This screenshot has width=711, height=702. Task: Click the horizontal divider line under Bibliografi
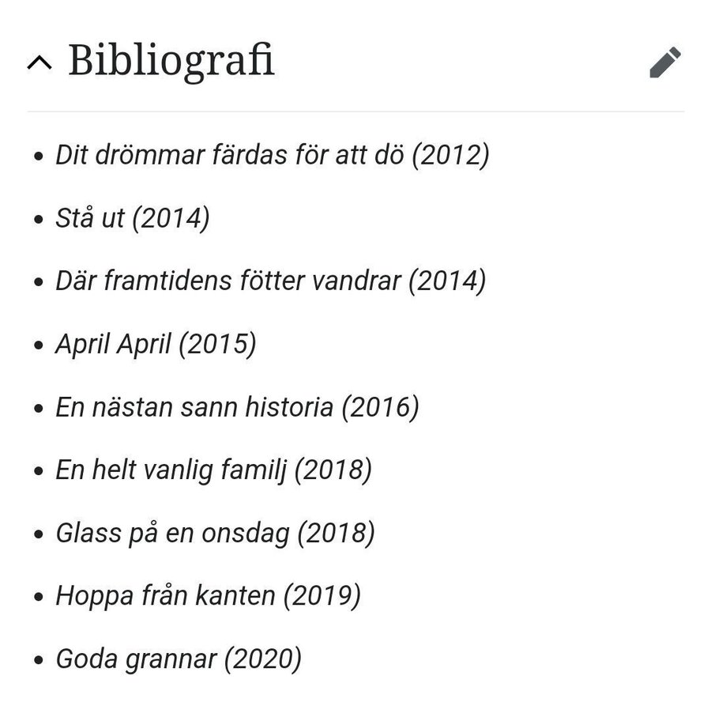click(355, 111)
